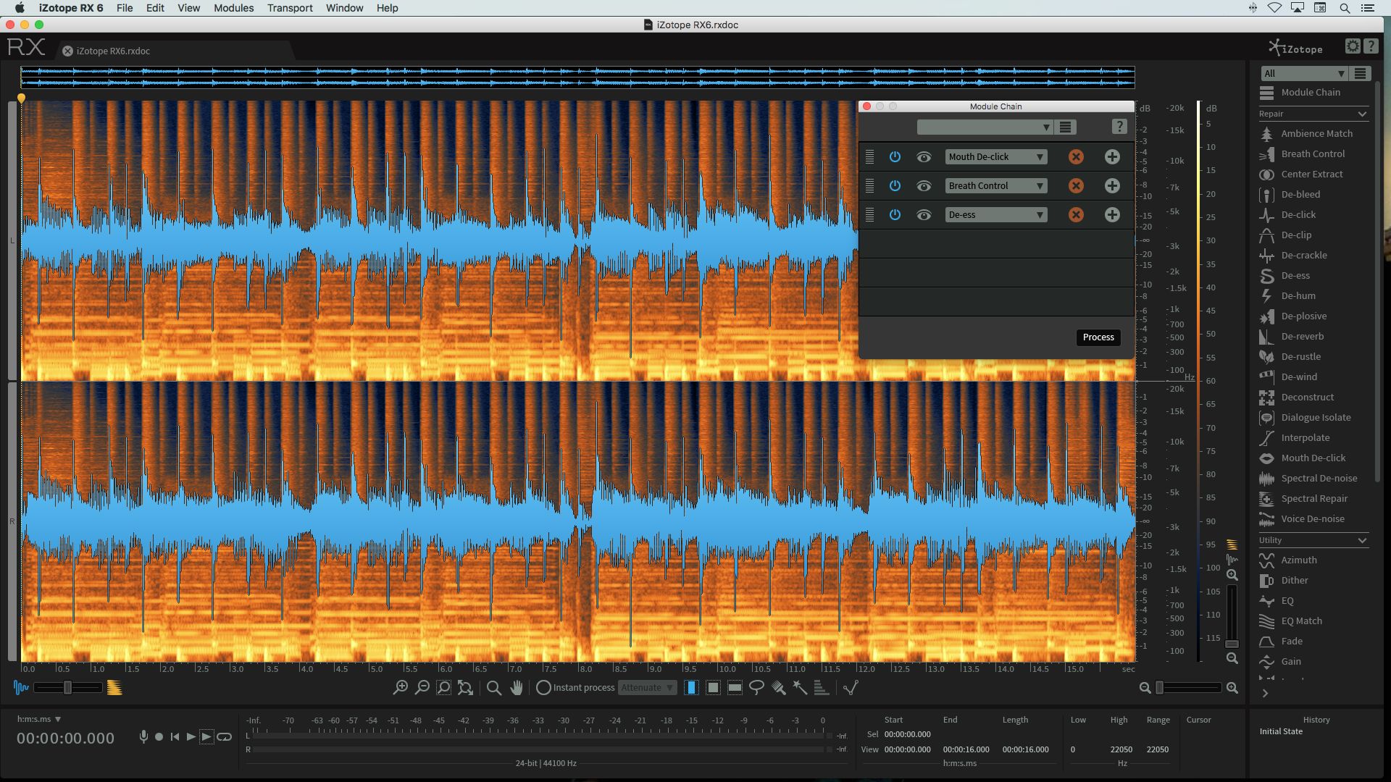The image size is (1391, 782).
Task: Open De-ess module dropdown in chain
Action: 1040,214
